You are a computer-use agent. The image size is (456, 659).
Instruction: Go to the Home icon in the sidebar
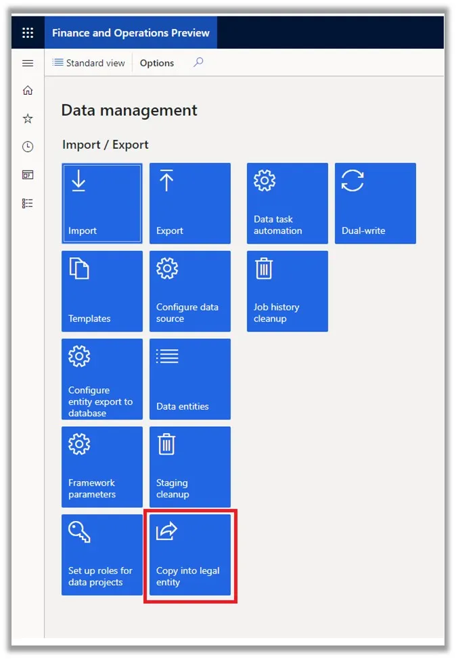[28, 91]
